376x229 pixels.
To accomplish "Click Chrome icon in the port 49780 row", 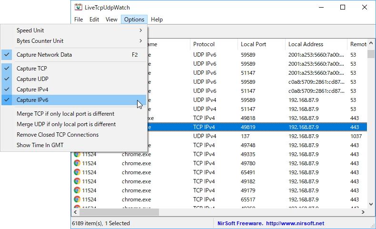I will [77, 163].
